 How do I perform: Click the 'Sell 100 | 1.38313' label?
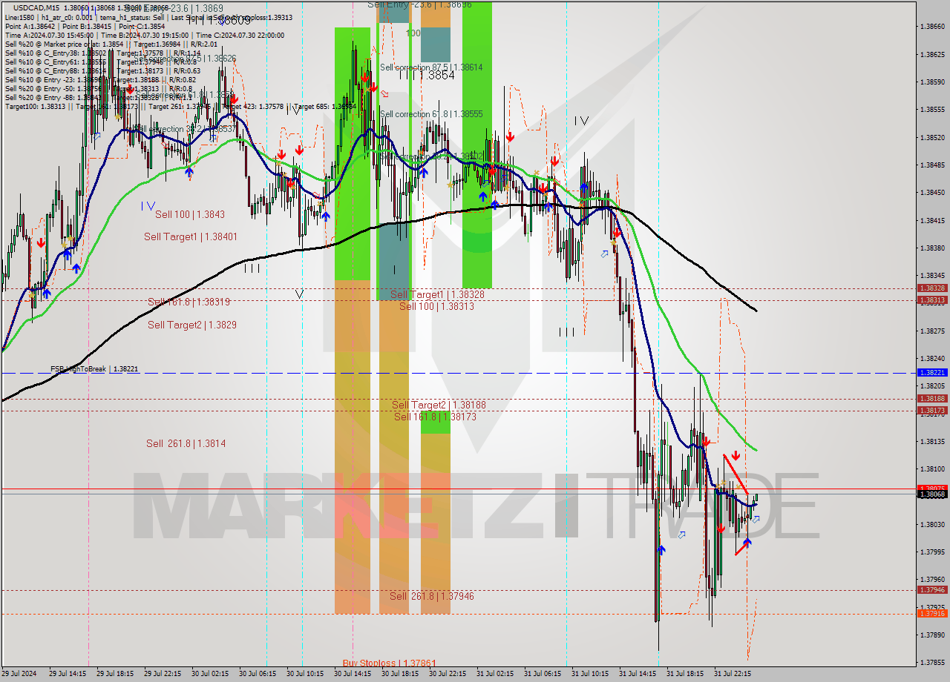click(436, 306)
